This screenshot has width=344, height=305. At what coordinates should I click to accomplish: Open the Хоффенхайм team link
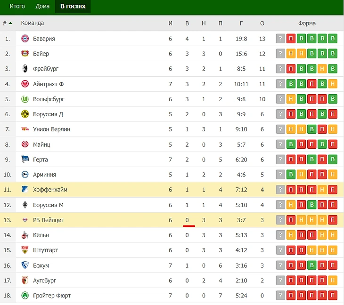coord(50,190)
